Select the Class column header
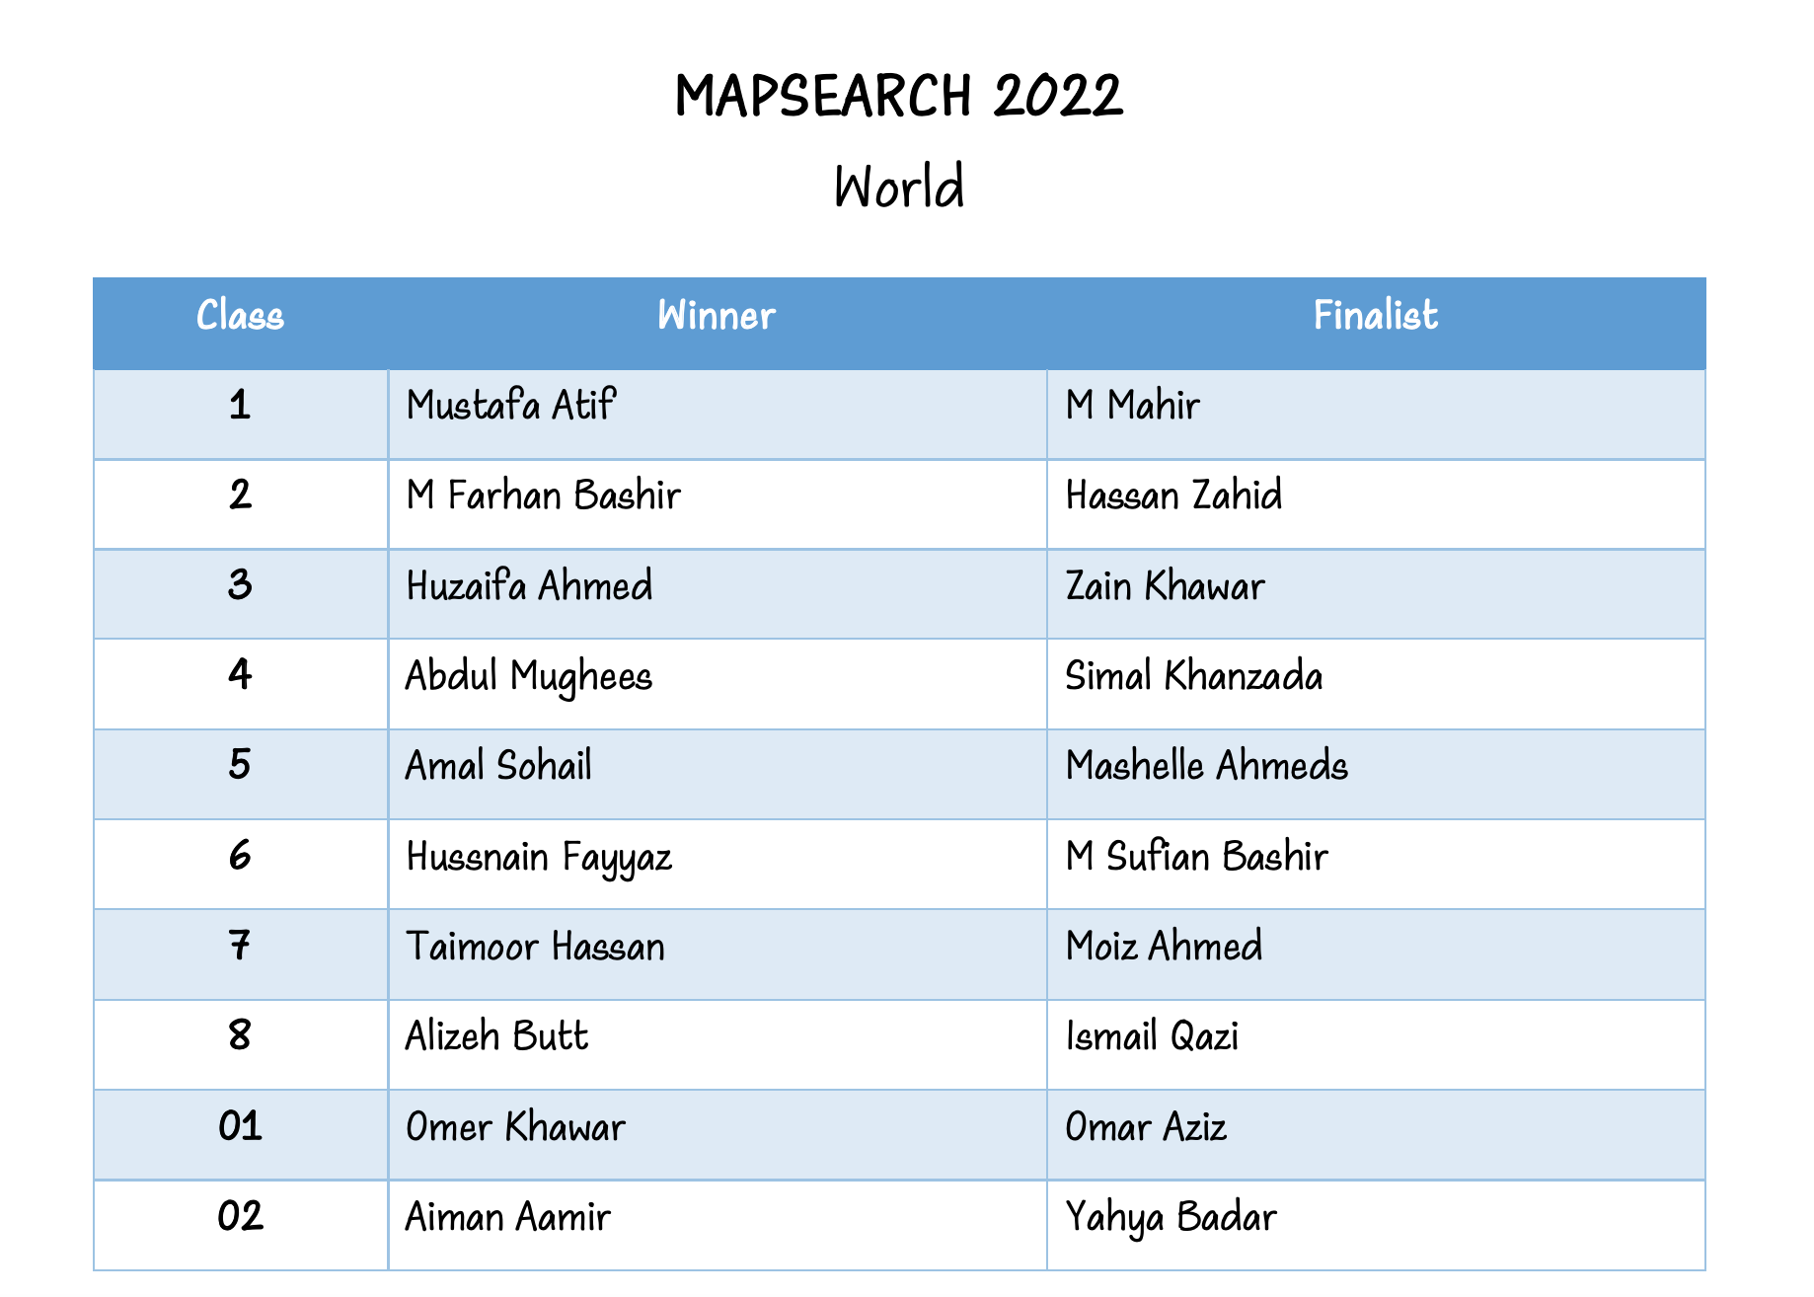 240,316
